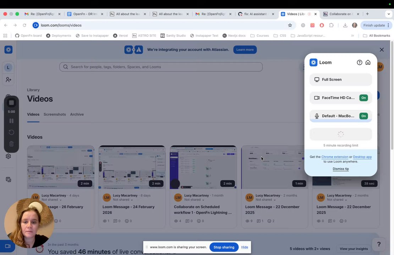Image resolution: width=394 pixels, height=255 pixels.
Task: Open Vercel bookmark
Action: [x=120, y=36]
